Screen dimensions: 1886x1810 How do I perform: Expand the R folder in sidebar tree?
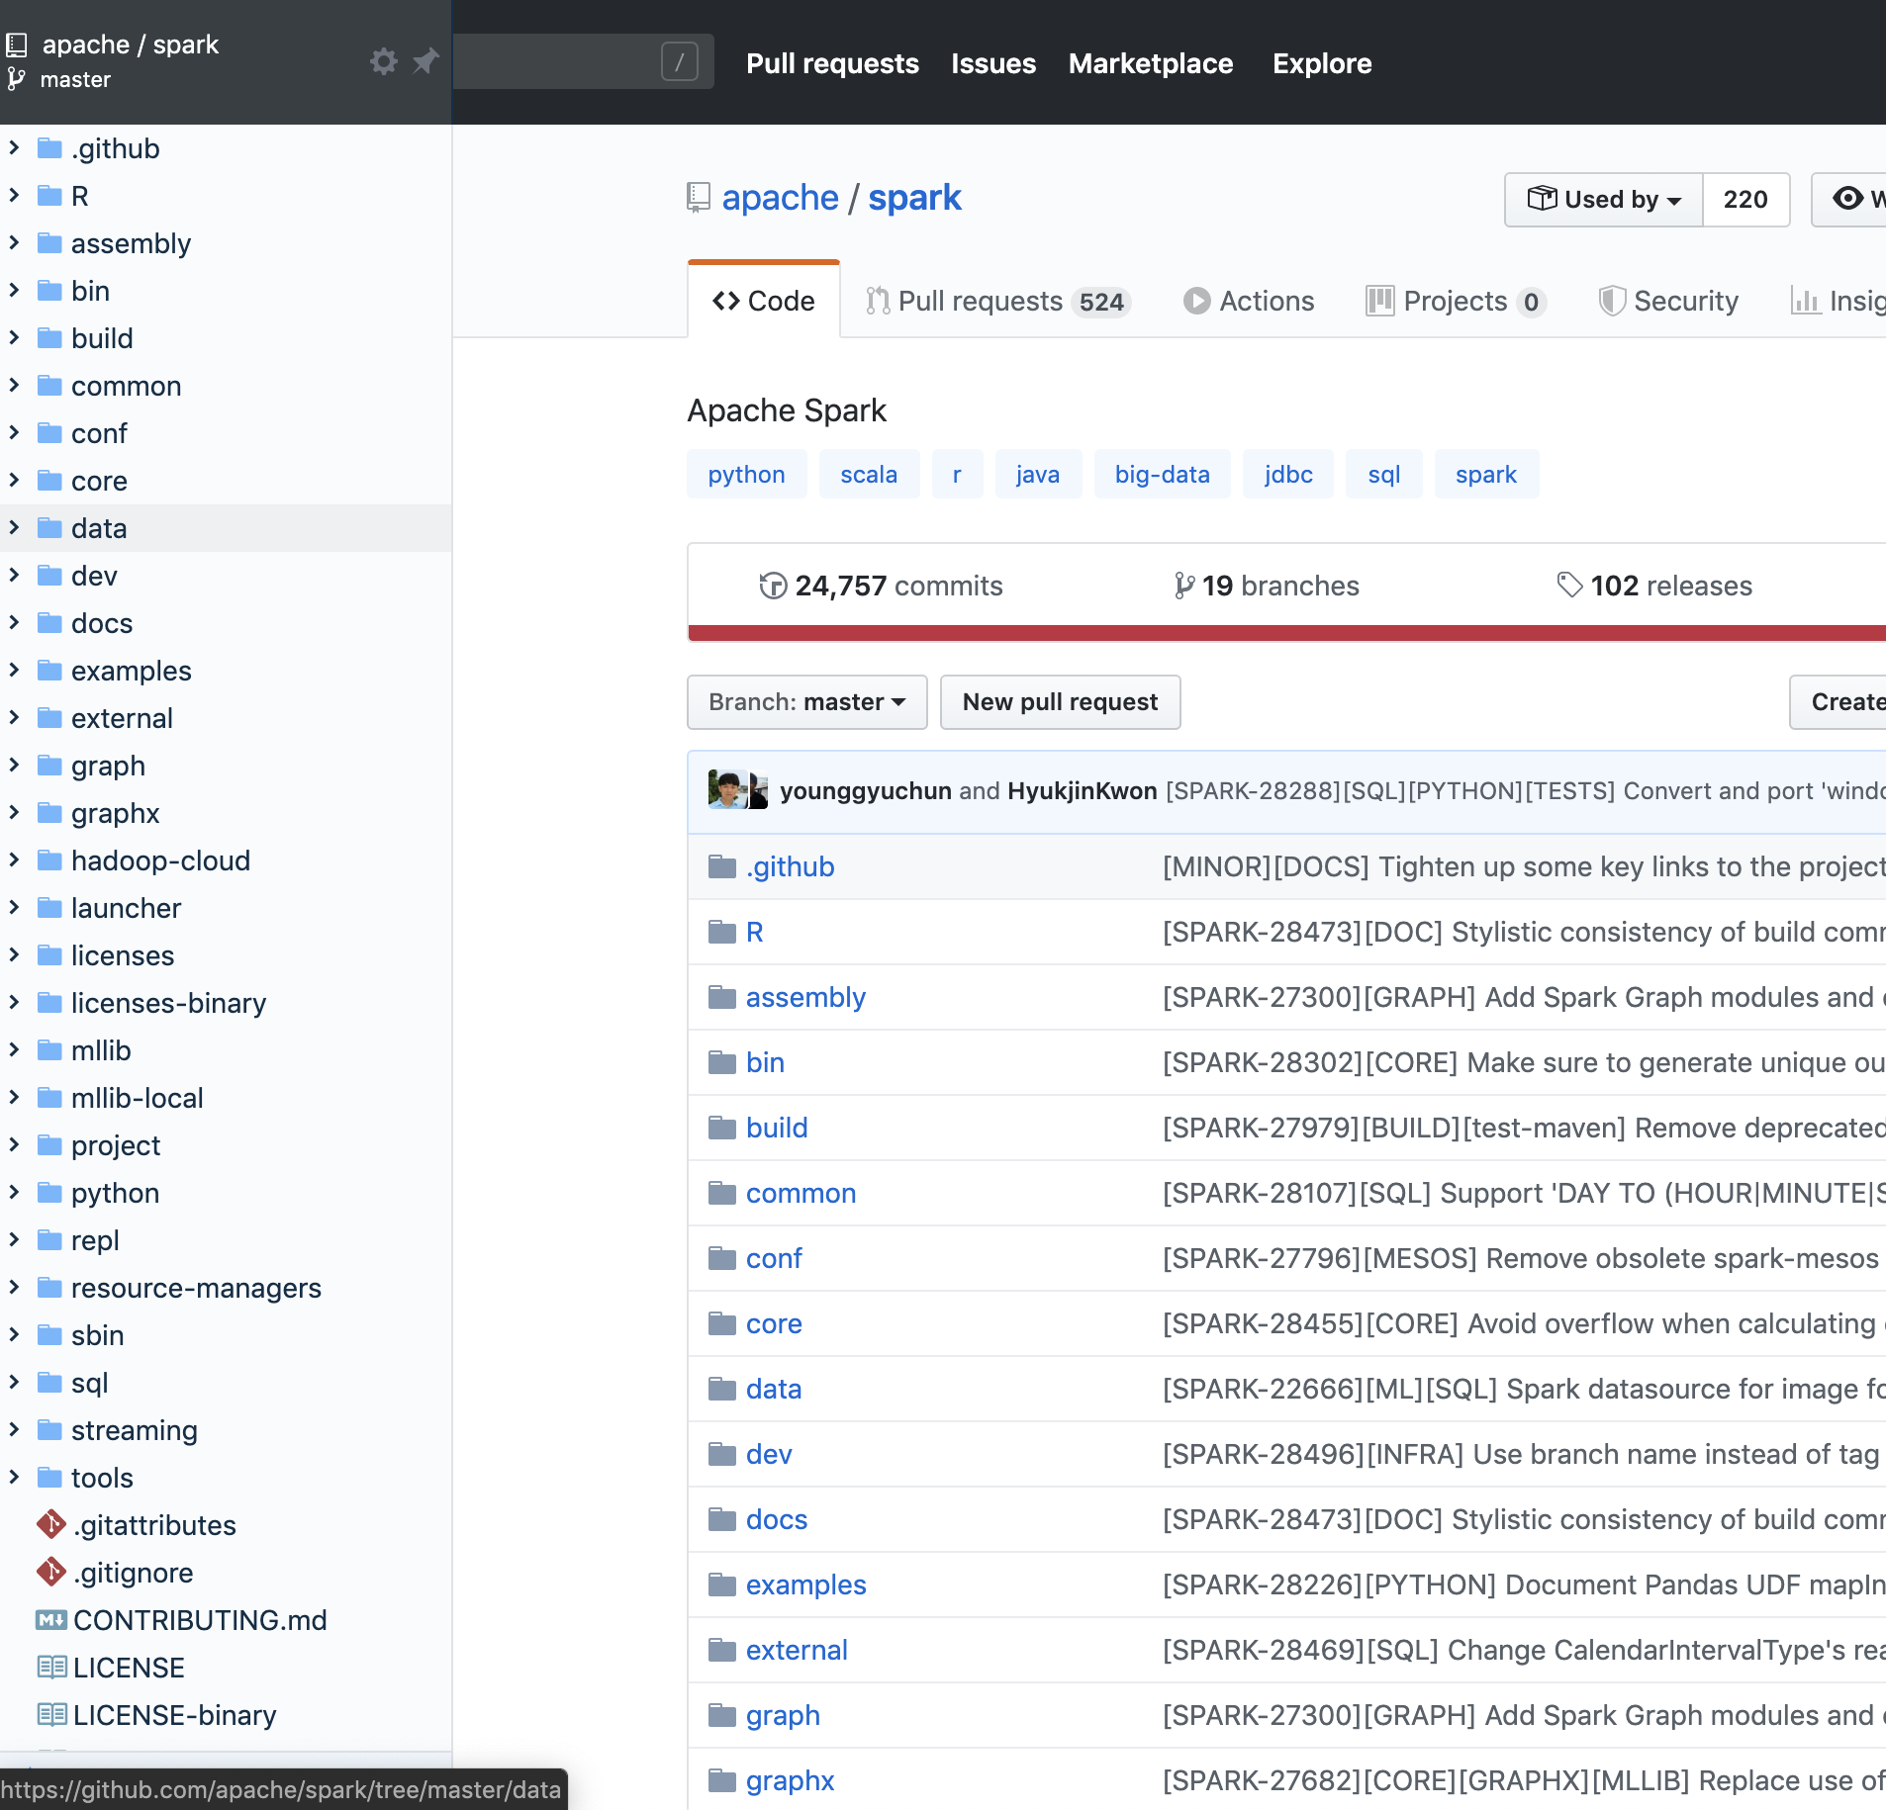[14, 196]
